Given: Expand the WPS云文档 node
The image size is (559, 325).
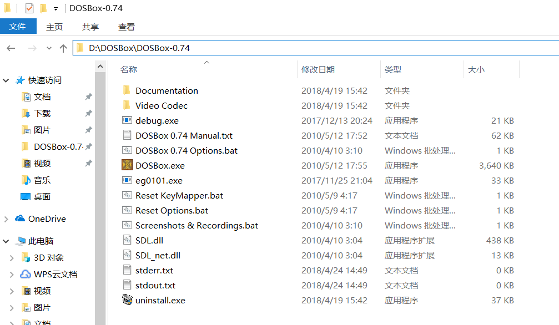Looking at the screenshot, I should coord(12,275).
